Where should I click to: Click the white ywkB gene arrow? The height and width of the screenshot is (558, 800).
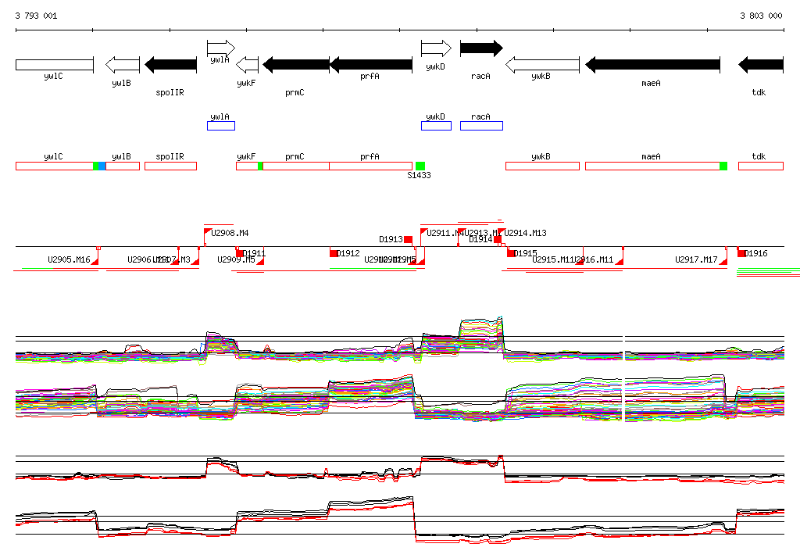tap(542, 65)
